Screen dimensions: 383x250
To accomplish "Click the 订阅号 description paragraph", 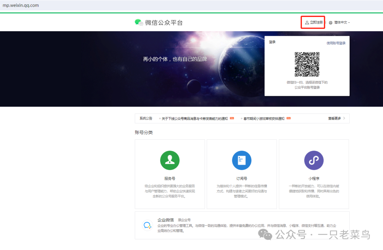I will (242, 191).
